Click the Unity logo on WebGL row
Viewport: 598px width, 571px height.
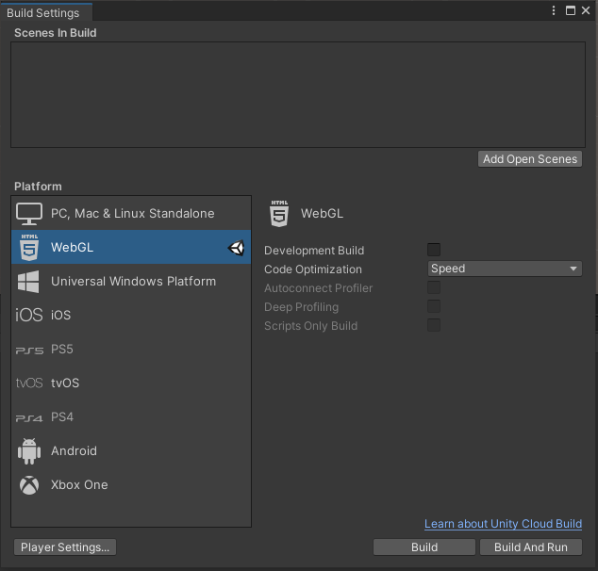(237, 248)
